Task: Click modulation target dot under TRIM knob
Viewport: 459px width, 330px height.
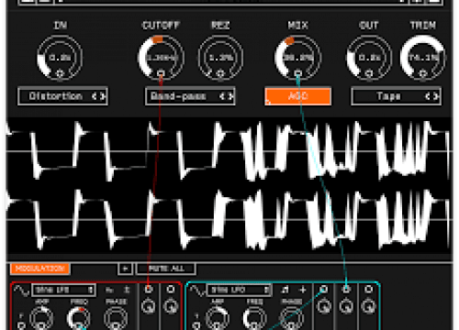Action: (423, 73)
